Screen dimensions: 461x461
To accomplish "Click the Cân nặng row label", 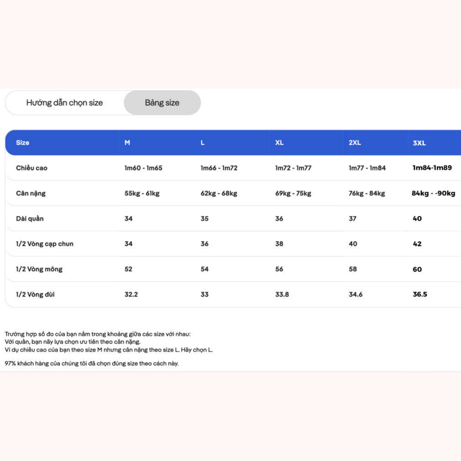I will (x=31, y=193).
